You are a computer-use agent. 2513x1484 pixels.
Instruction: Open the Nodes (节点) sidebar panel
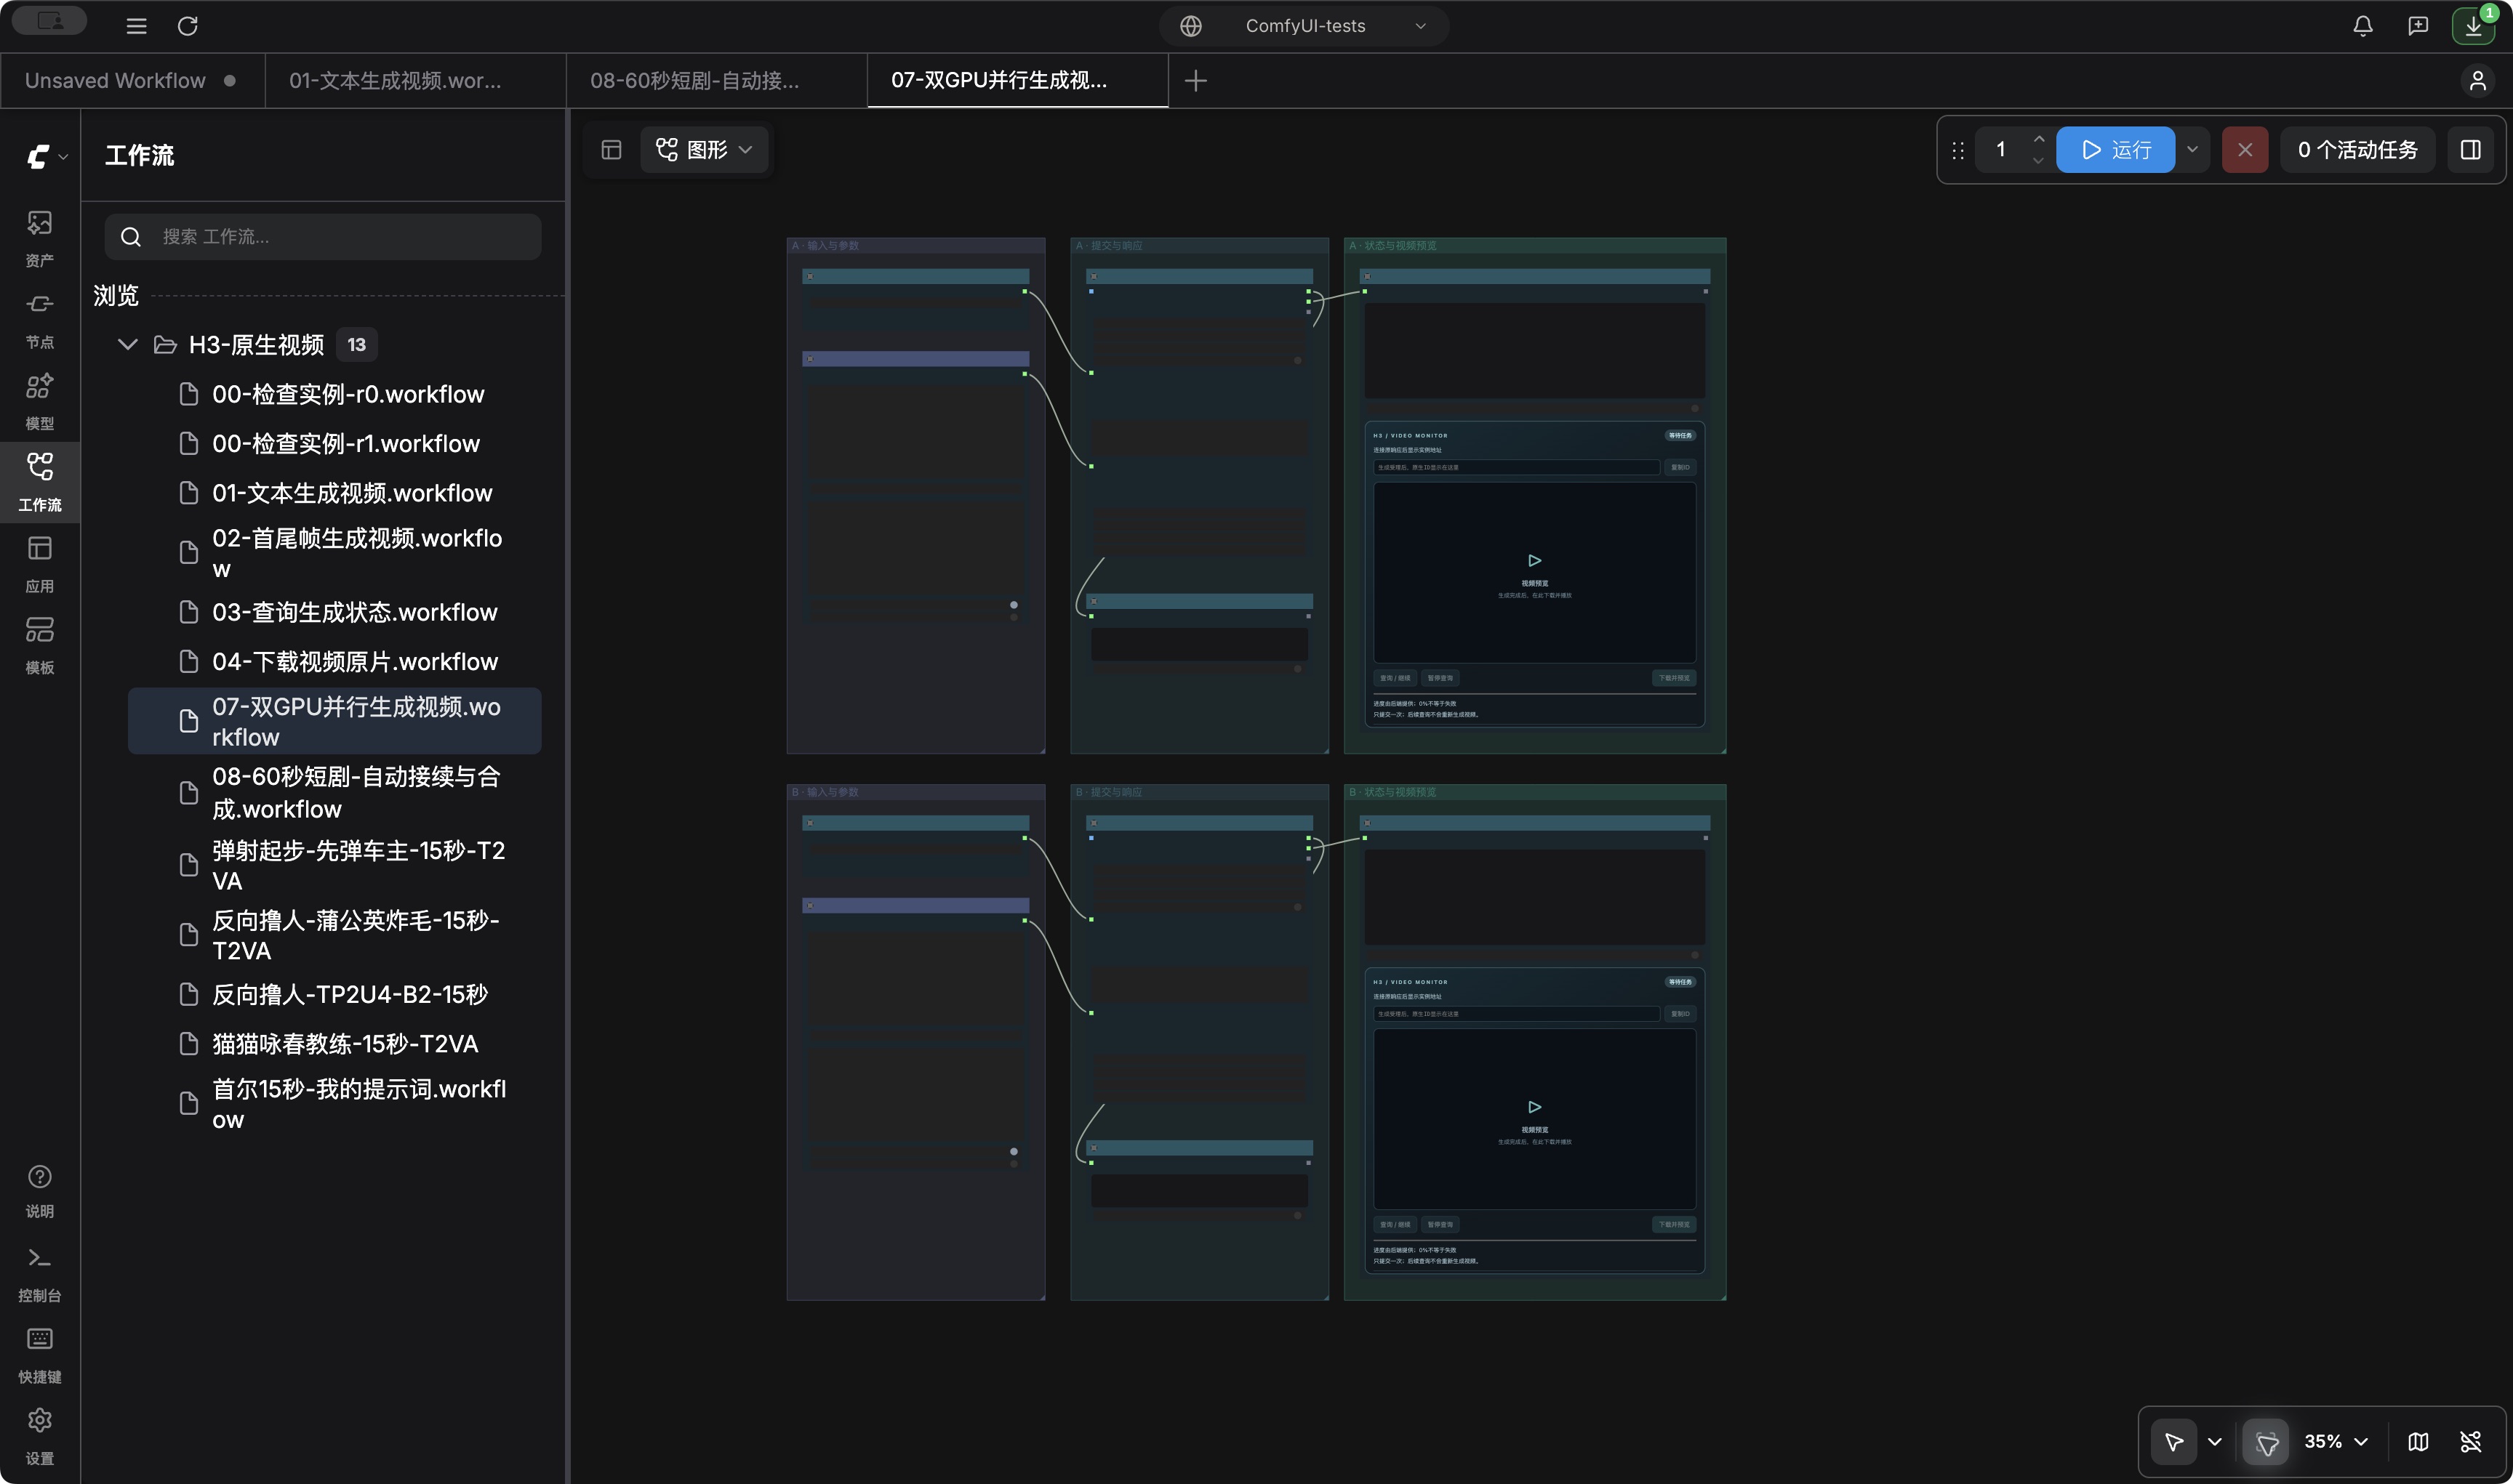point(40,319)
